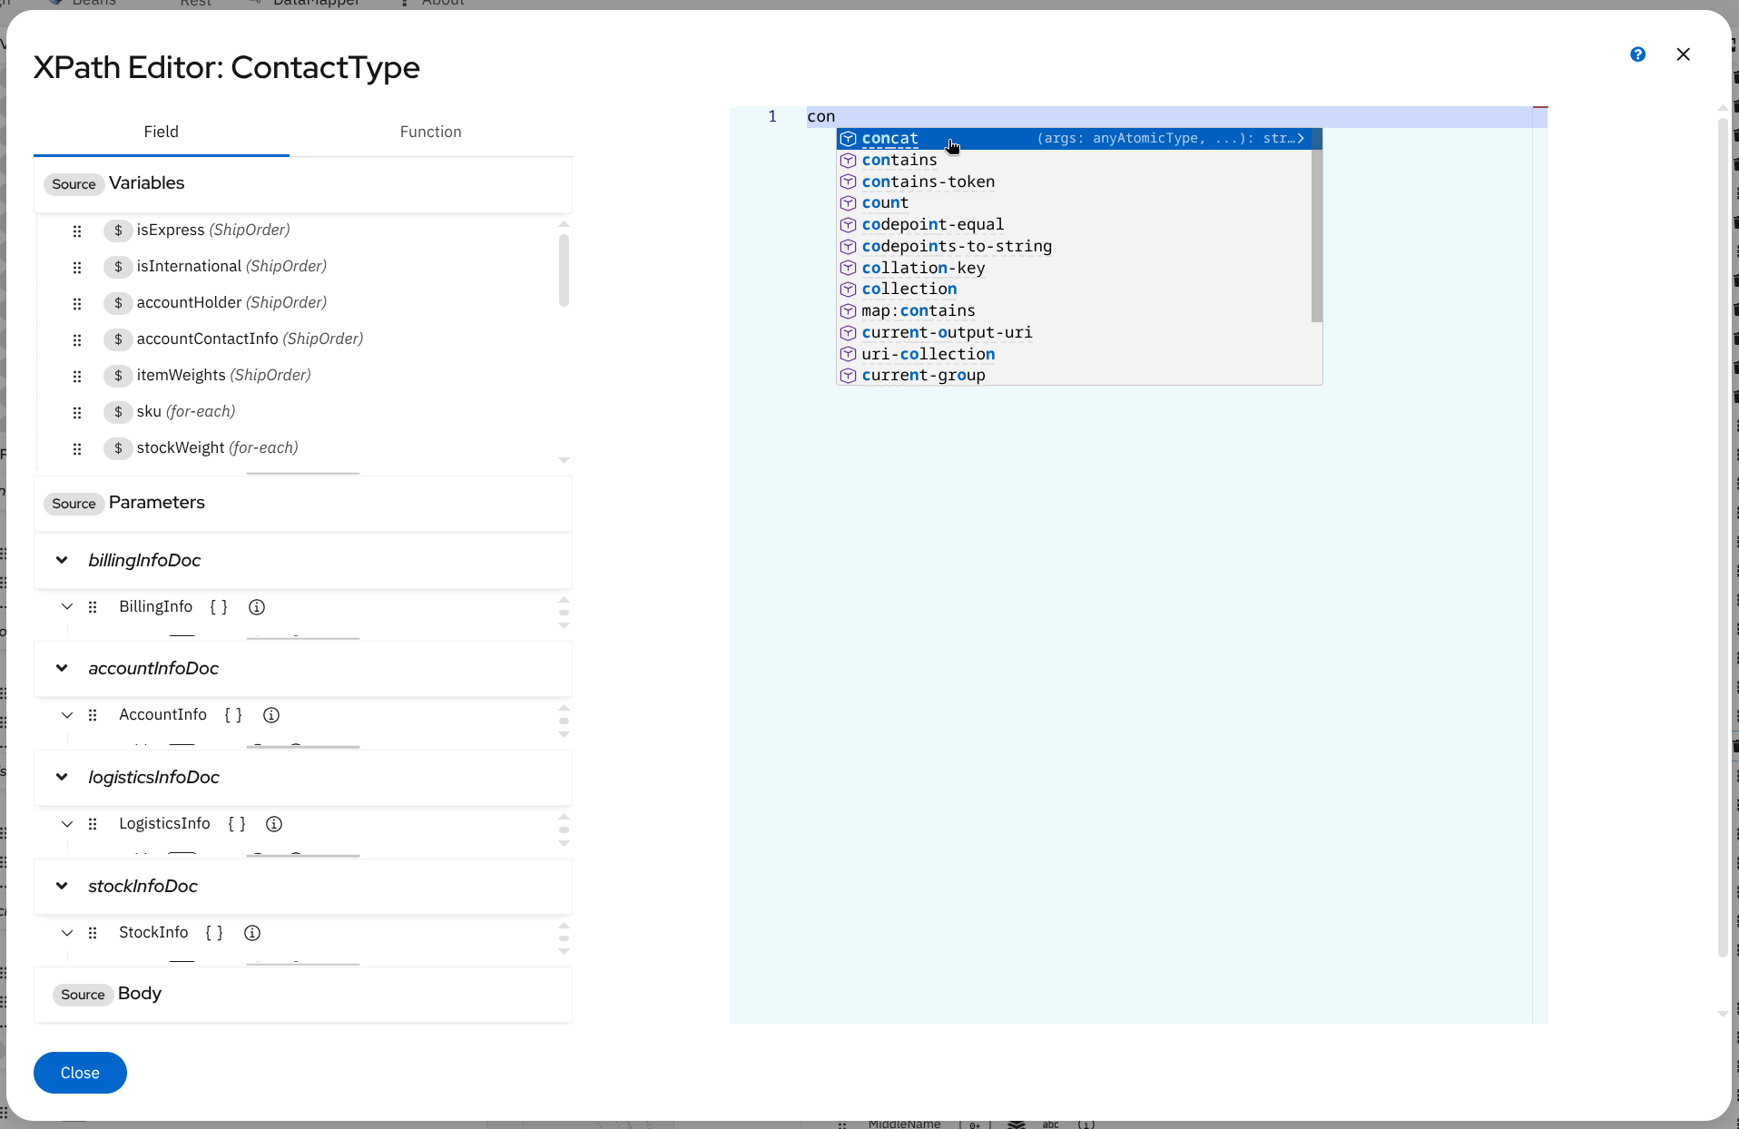Click the Source badge beside Parameters
The width and height of the screenshot is (1739, 1129).
coord(74,504)
